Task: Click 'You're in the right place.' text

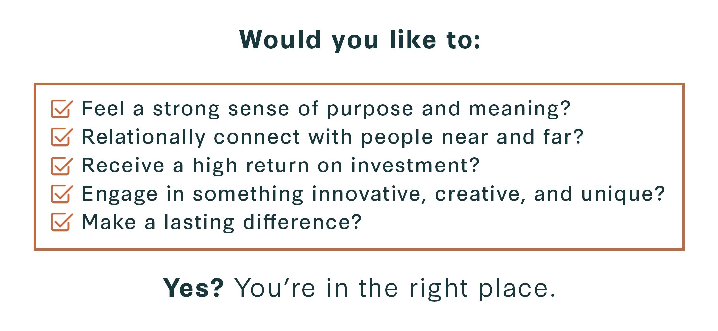Action: tap(395, 289)
